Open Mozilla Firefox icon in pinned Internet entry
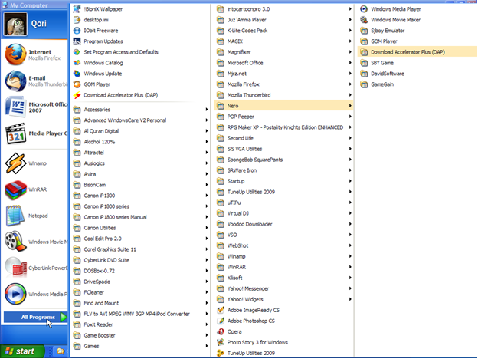 tap(15, 54)
